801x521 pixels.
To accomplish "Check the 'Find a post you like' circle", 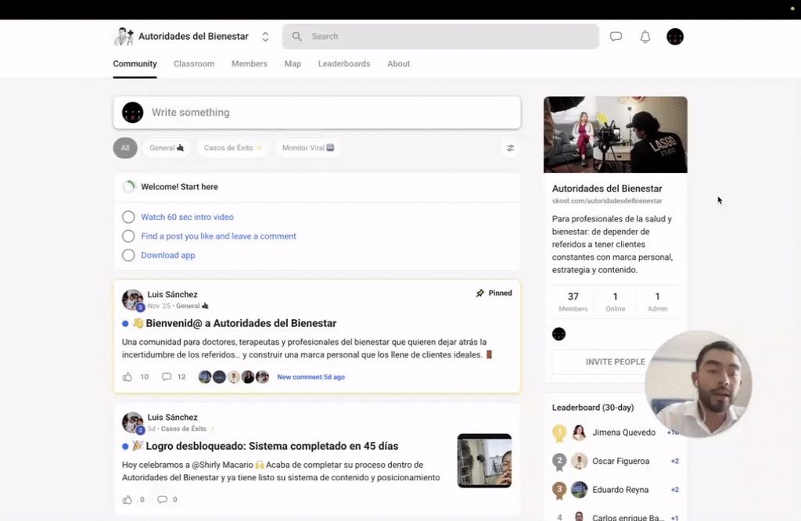I will tap(128, 235).
